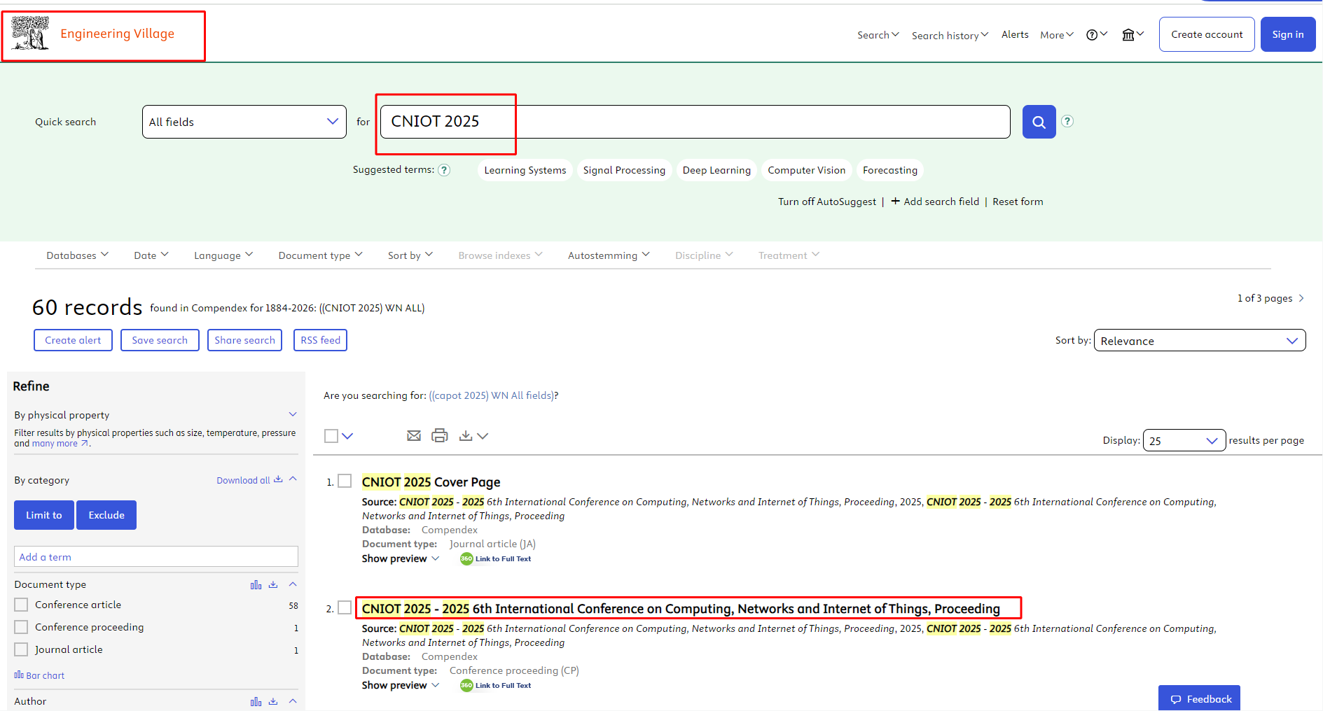Open the Sort by Relevance dropdown
Screen dimensions: 1323x711
[1199, 341]
